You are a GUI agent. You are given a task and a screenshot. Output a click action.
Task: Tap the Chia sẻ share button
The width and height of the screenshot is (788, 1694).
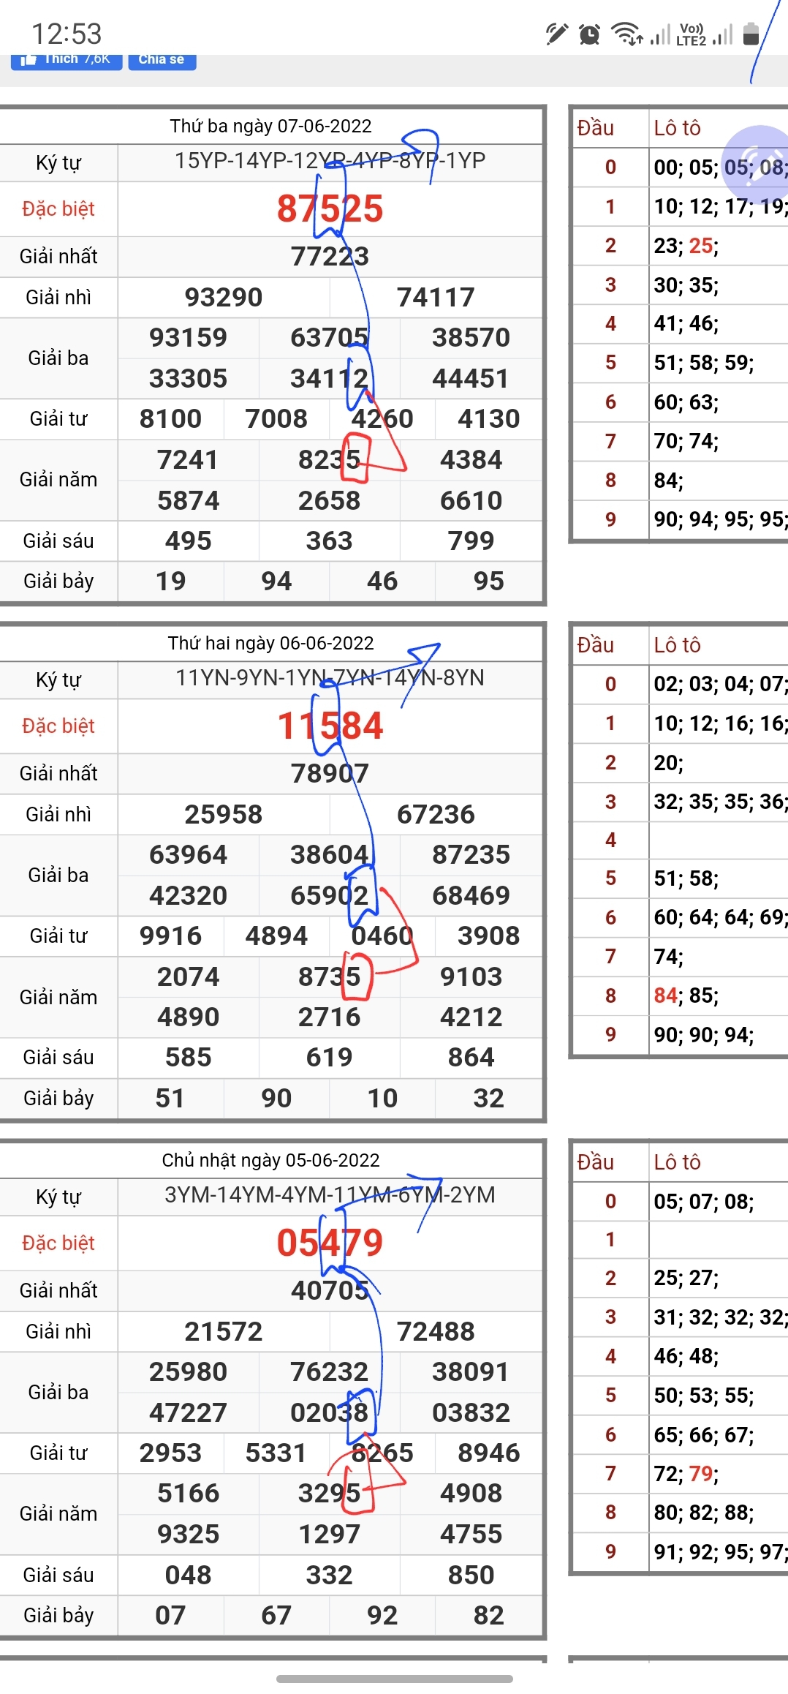click(162, 61)
